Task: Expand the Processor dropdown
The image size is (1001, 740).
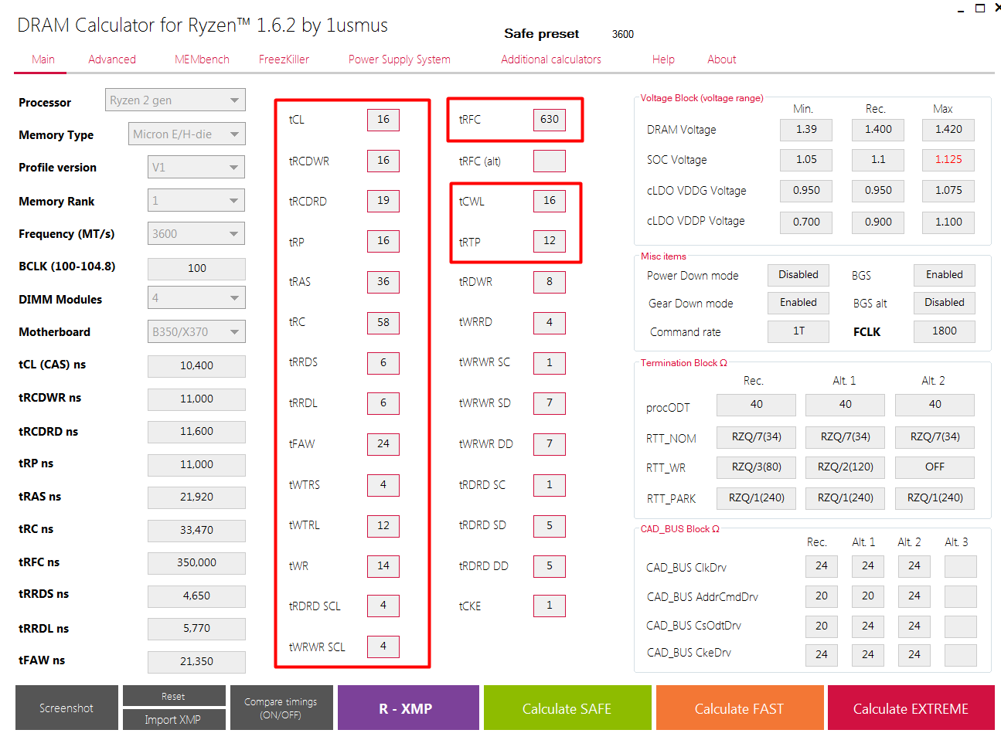Action: 175,100
